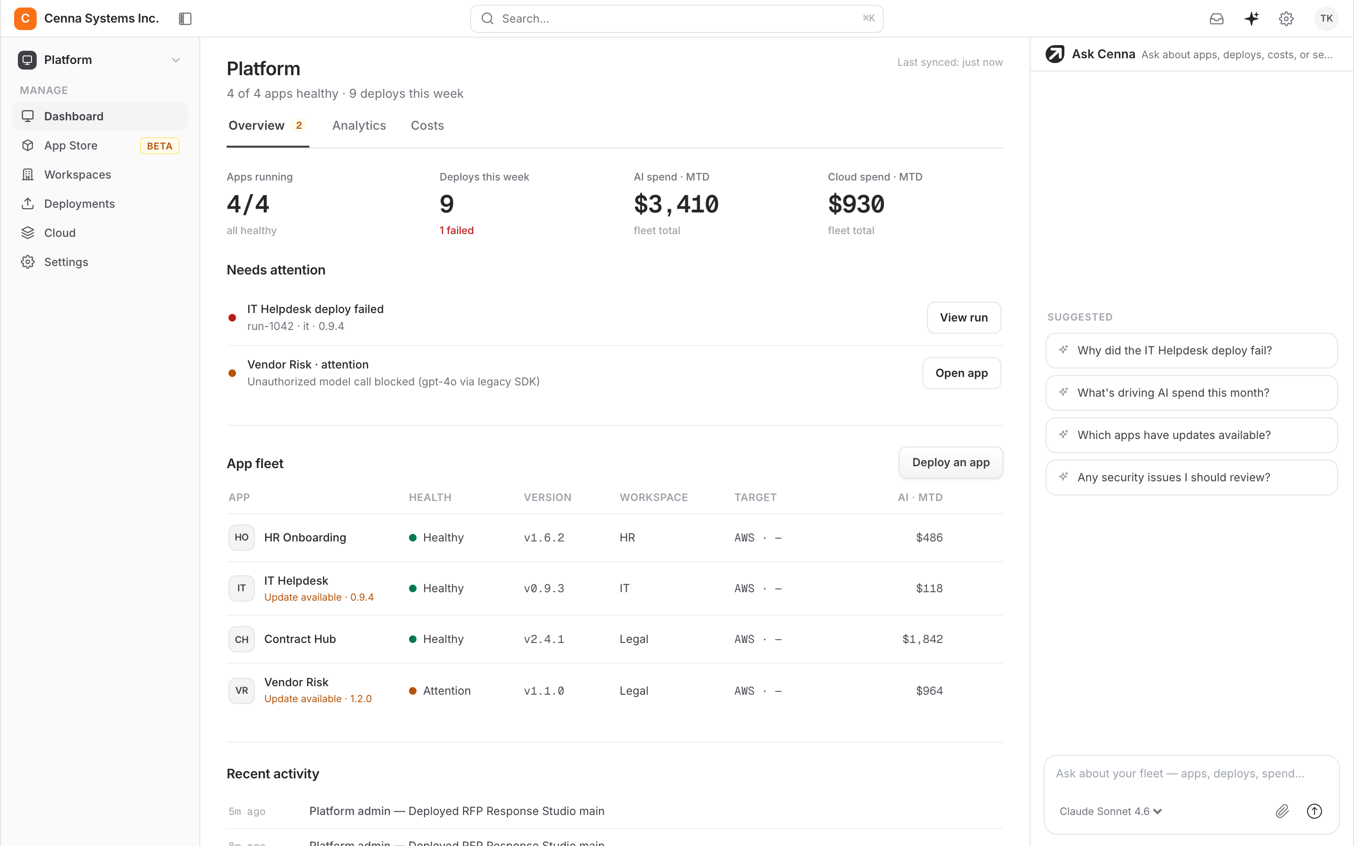Click the HEALTH column header
The width and height of the screenshot is (1354, 846).
[430, 497]
